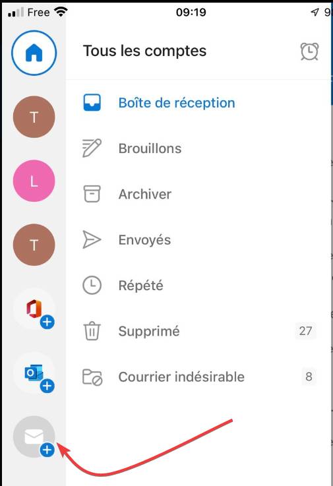This screenshot has height=486, width=333.
Task: Open the Do Not Disturb alarm clock icon
Action: (x=309, y=51)
